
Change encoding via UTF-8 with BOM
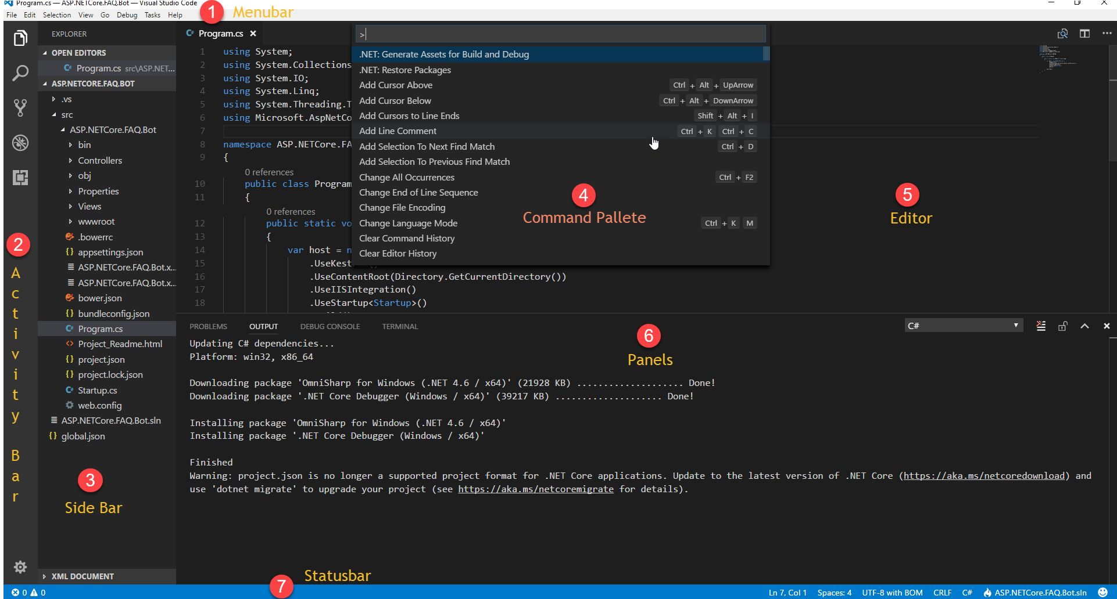(892, 593)
